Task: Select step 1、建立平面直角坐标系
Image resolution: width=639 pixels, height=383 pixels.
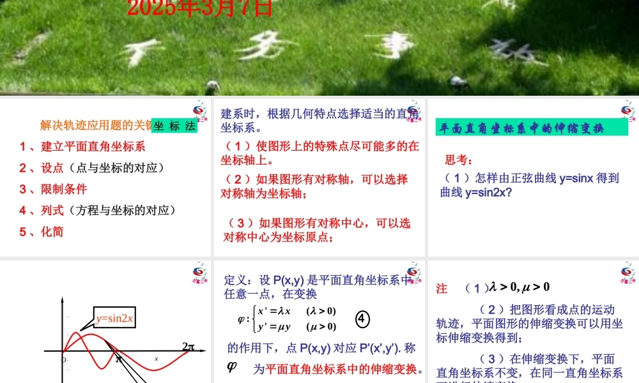Action: tap(82, 147)
